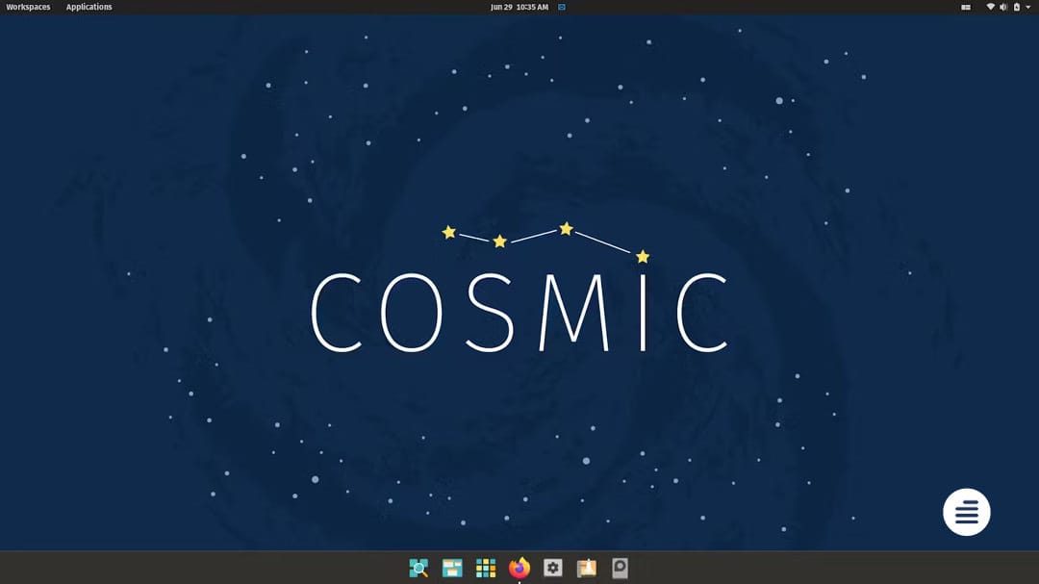Click the Wi-Fi status icon
The image size is (1039, 584).
[990, 7]
